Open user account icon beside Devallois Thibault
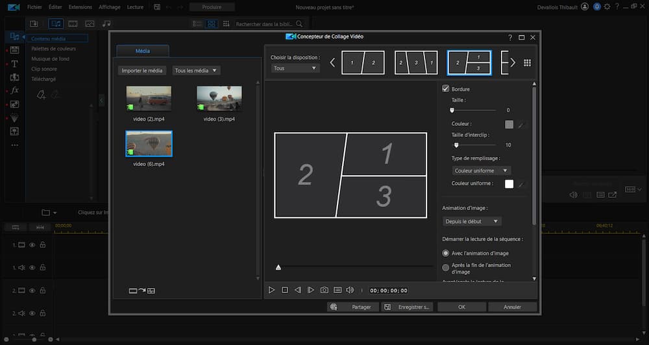The height and width of the screenshot is (345, 649). click(x=585, y=6)
